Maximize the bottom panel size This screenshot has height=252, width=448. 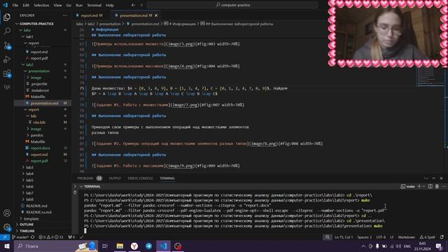[434, 178]
